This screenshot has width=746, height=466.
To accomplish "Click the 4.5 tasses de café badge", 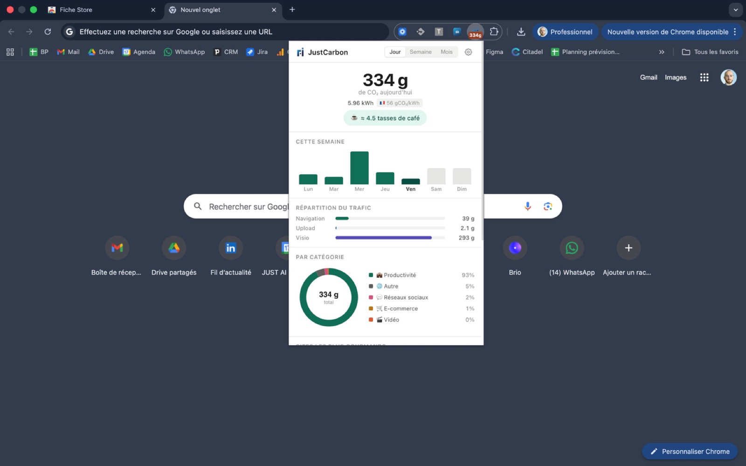I will 385,118.
